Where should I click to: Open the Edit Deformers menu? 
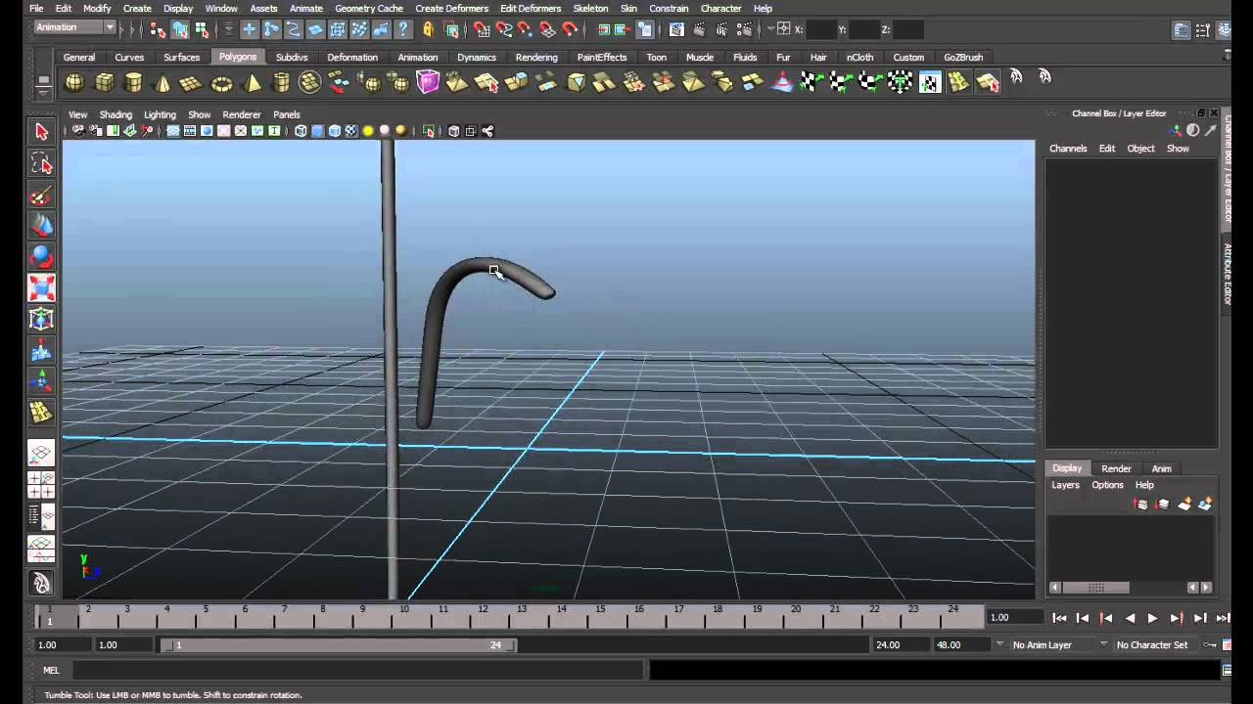[x=531, y=8]
